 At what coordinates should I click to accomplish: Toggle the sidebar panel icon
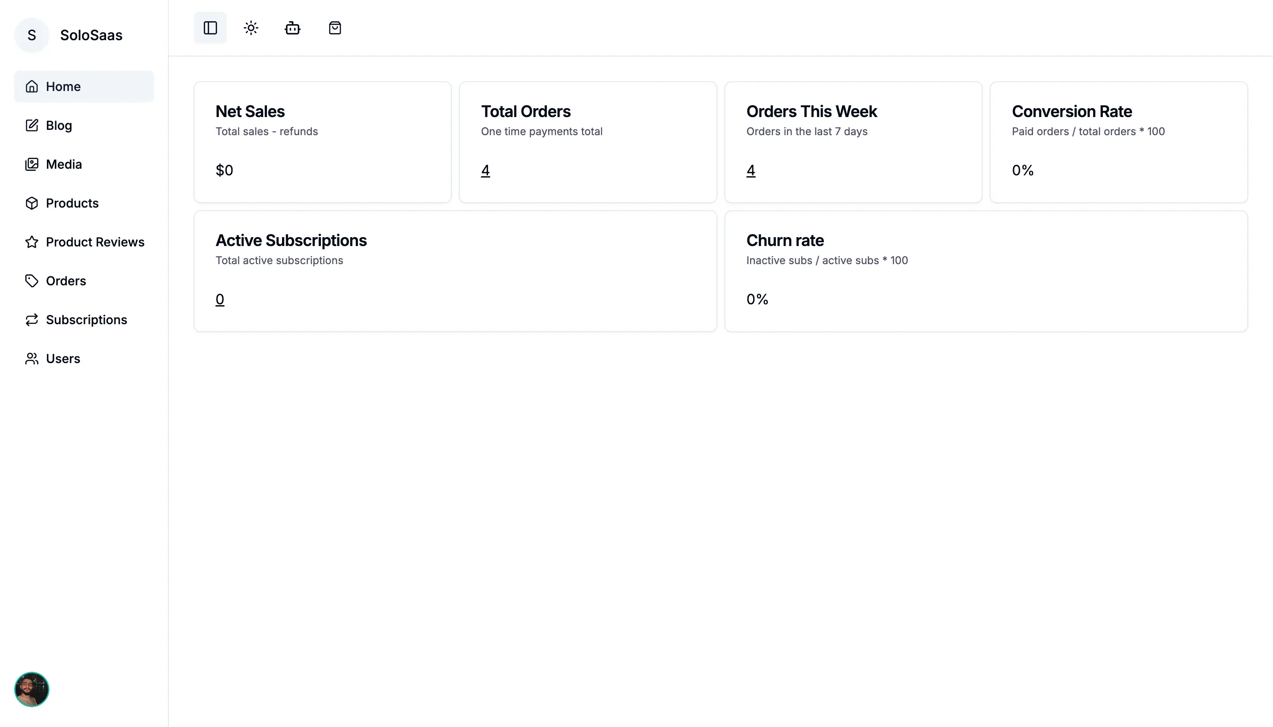click(210, 28)
